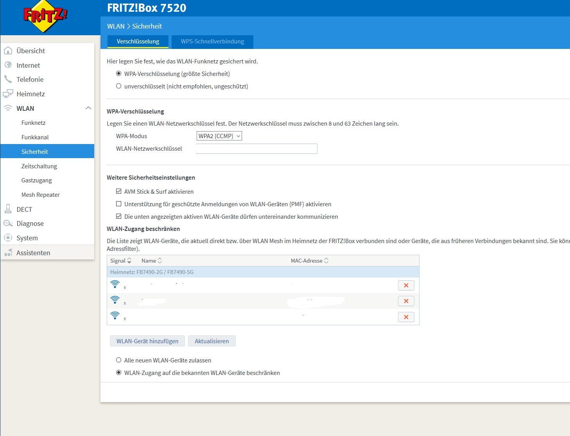
Task: Toggle AVM Stick & Surf aktivieren checkbox
Action: tap(118, 191)
